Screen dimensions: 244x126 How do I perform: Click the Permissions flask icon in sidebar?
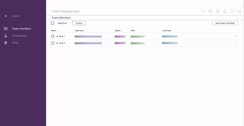tap(5, 36)
